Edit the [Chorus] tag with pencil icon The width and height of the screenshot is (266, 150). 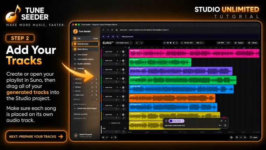92,83
